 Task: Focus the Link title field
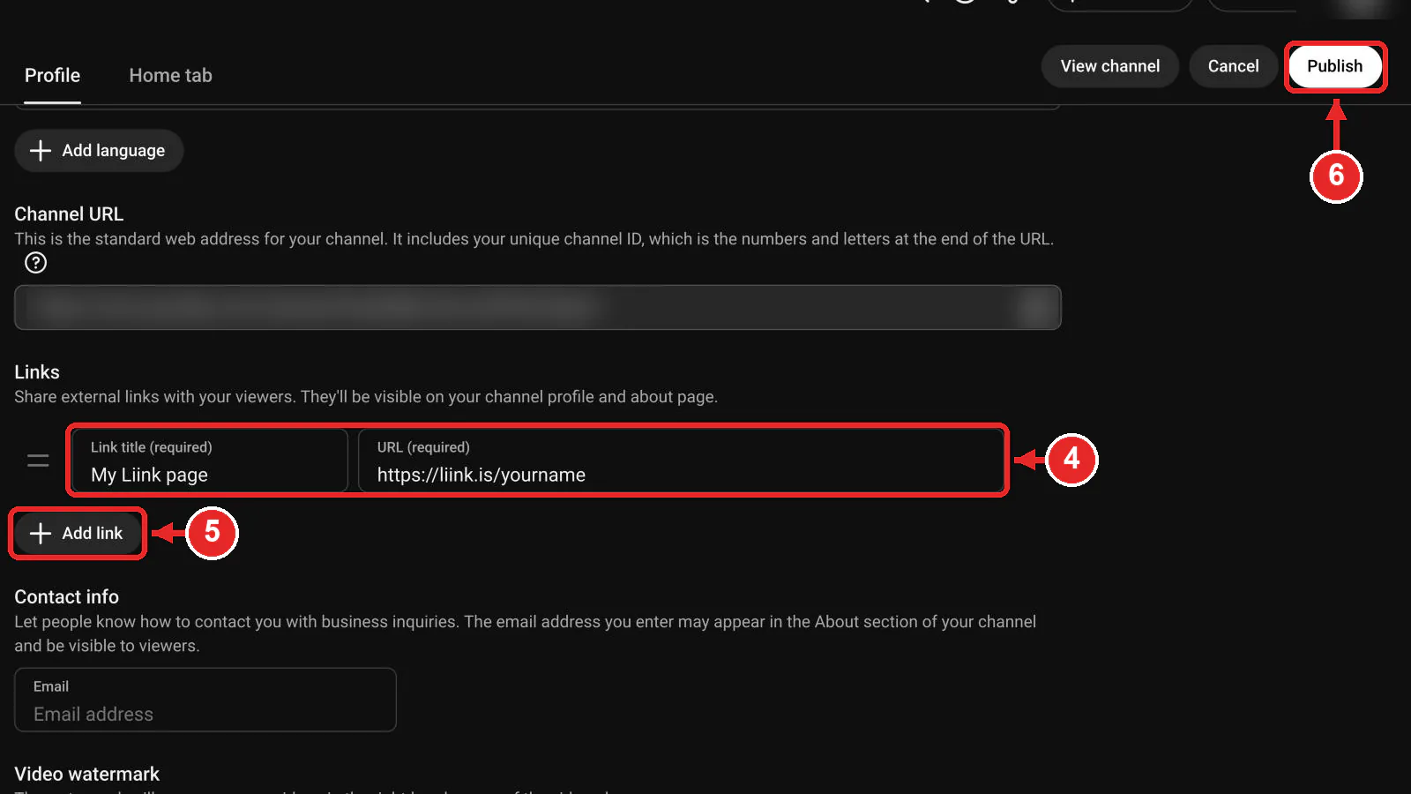pos(210,461)
